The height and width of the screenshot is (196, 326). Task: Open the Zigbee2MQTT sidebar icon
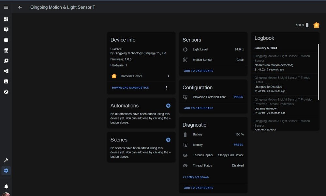click(6, 92)
